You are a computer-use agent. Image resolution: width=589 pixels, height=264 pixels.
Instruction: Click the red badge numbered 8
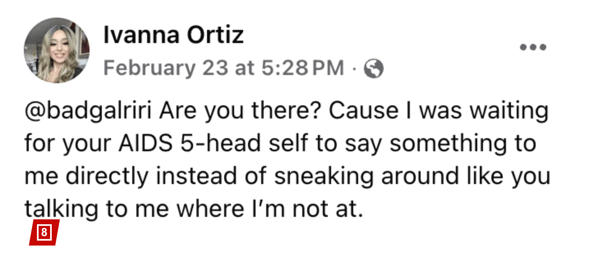point(44,233)
